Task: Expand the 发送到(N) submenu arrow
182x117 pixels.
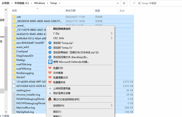Action: tap(112, 105)
